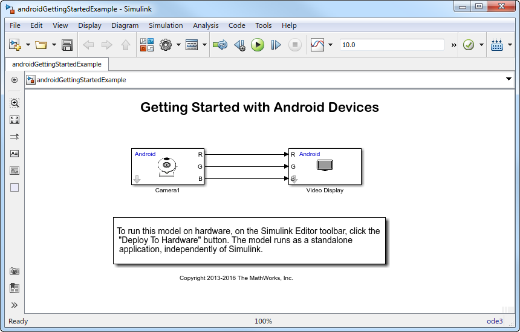Click the Update Diagram icon
The width and height of the screenshot is (520, 332).
pyautogui.click(x=220, y=45)
